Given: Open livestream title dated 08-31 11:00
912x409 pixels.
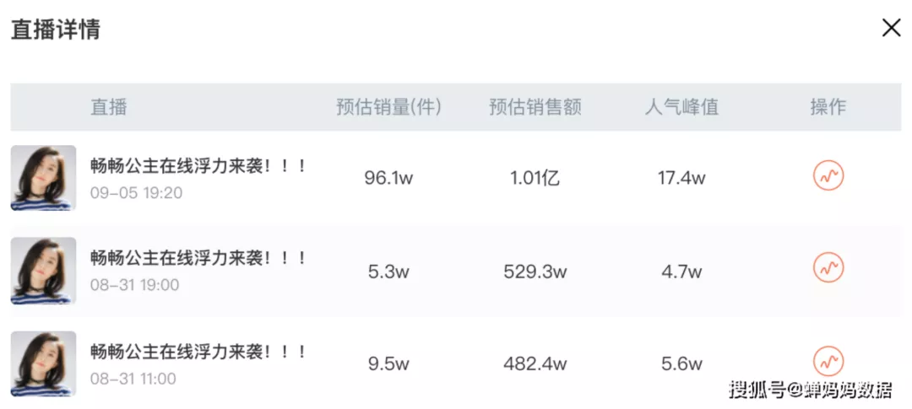Looking at the screenshot, I should [x=198, y=352].
